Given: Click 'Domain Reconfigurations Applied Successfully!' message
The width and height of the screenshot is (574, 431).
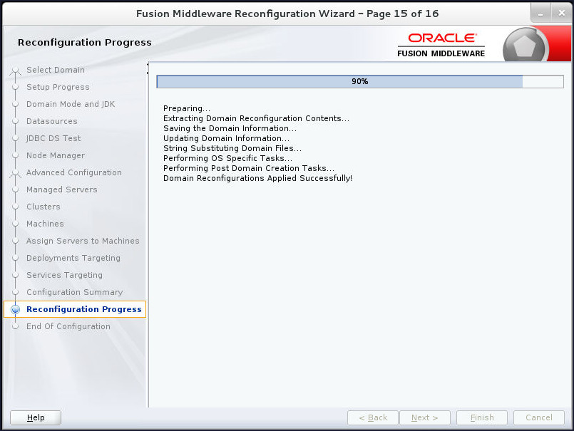Looking at the screenshot, I should 257,178.
